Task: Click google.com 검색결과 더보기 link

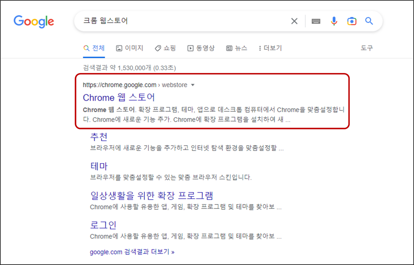Action: pyautogui.click(x=132, y=252)
